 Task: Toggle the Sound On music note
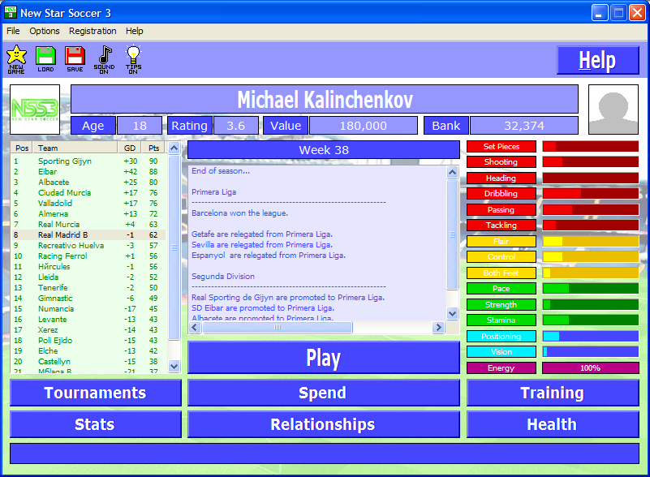pyautogui.click(x=104, y=58)
